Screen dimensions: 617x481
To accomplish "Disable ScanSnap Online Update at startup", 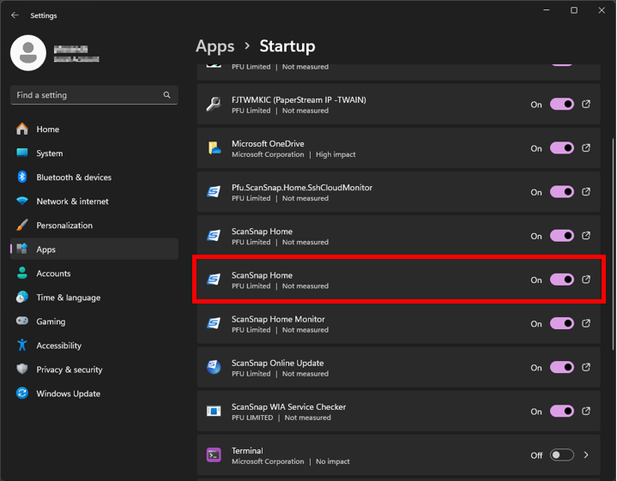I will pyautogui.click(x=561, y=367).
